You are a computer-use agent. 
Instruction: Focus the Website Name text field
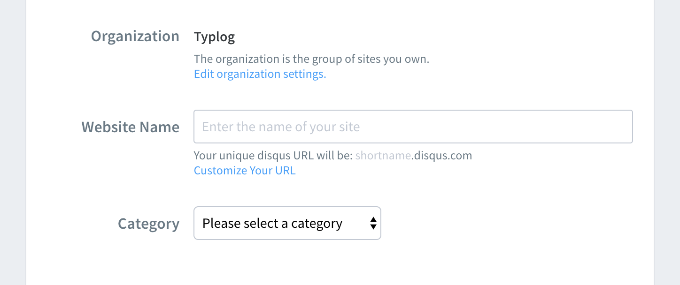413,127
